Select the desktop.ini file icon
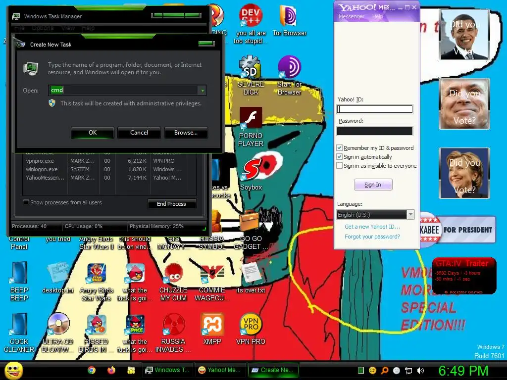The height and width of the screenshot is (380, 507). [x=57, y=278]
